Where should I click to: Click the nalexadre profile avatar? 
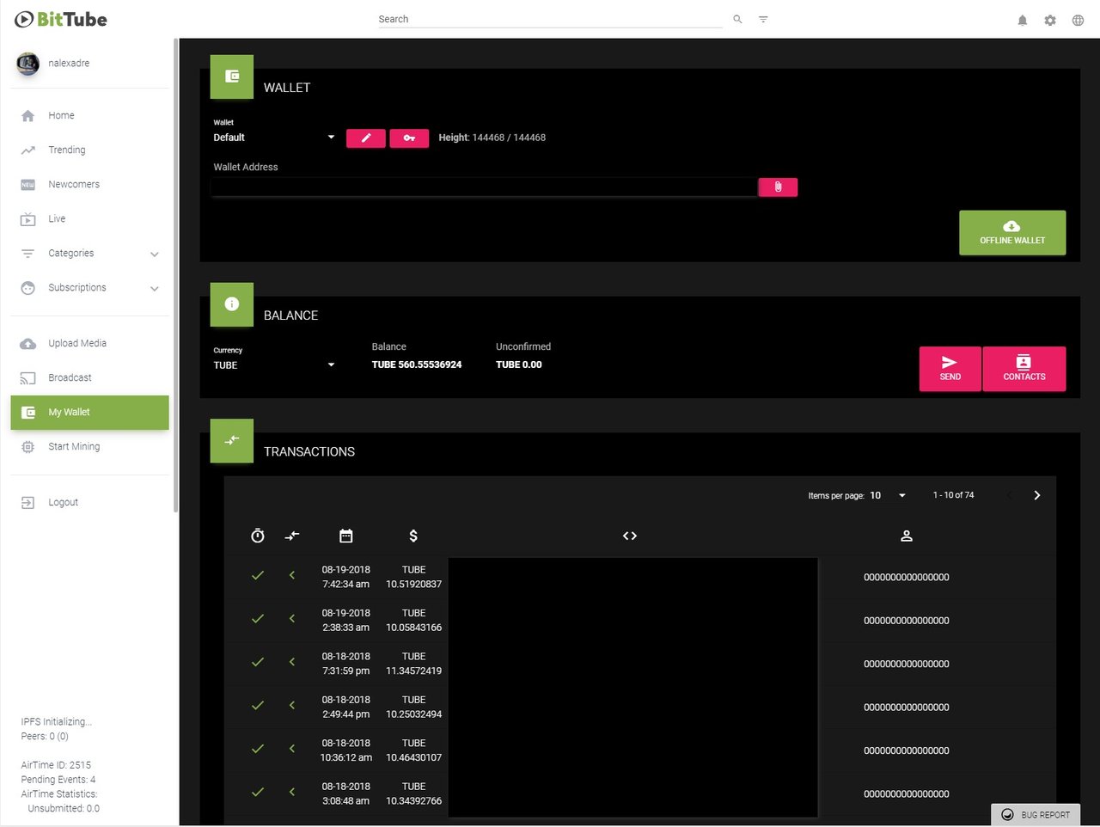(27, 64)
